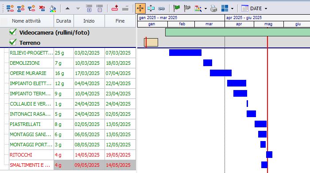The image size is (310, 173).
Task: Collapse all rows with the minus outline icon
Action: click(x=100, y=8)
